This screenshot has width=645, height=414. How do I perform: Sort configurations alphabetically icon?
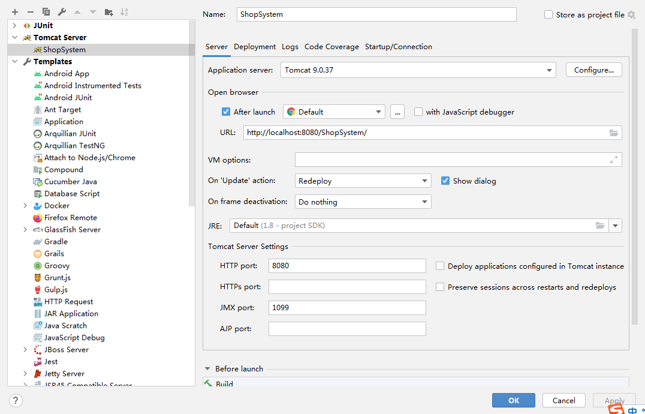(124, 13)
